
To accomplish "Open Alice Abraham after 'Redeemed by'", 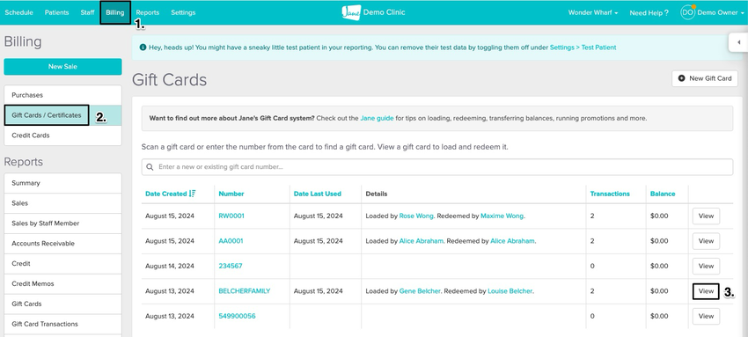I will (512, 241).
